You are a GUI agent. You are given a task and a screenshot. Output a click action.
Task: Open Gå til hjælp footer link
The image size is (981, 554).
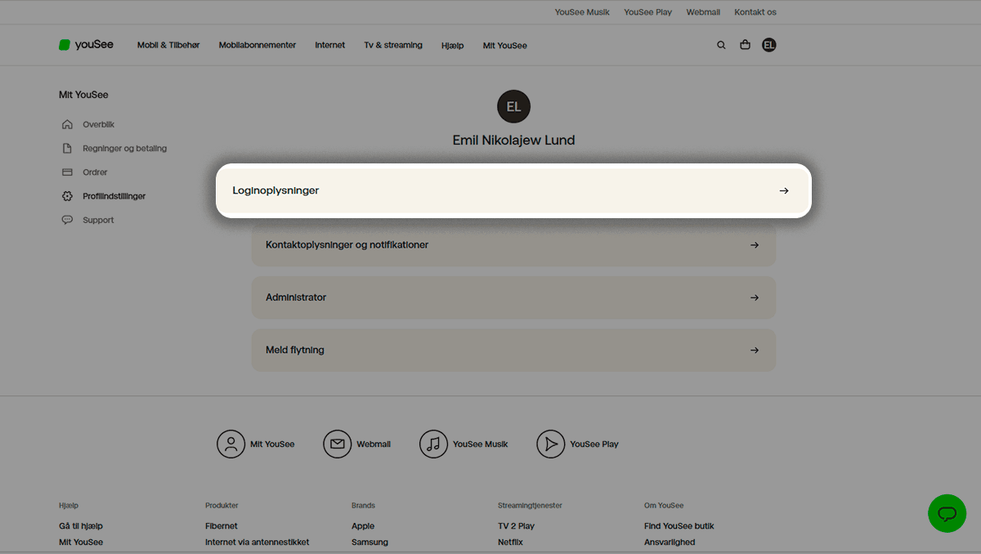coord(81,526)
